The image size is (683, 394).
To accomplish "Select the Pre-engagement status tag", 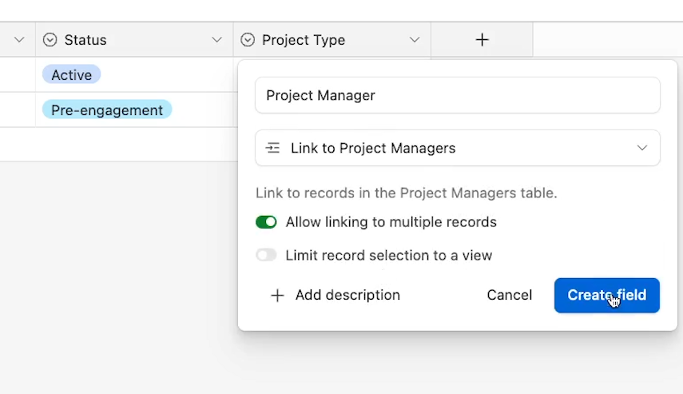I will (x=107, y=109).
